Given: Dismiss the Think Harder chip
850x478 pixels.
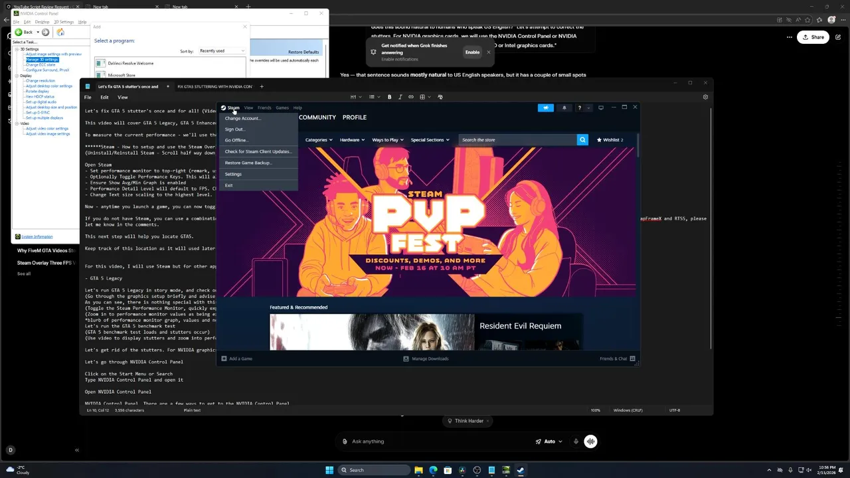Looking at the screenshot, I should [x=488, y=421].
